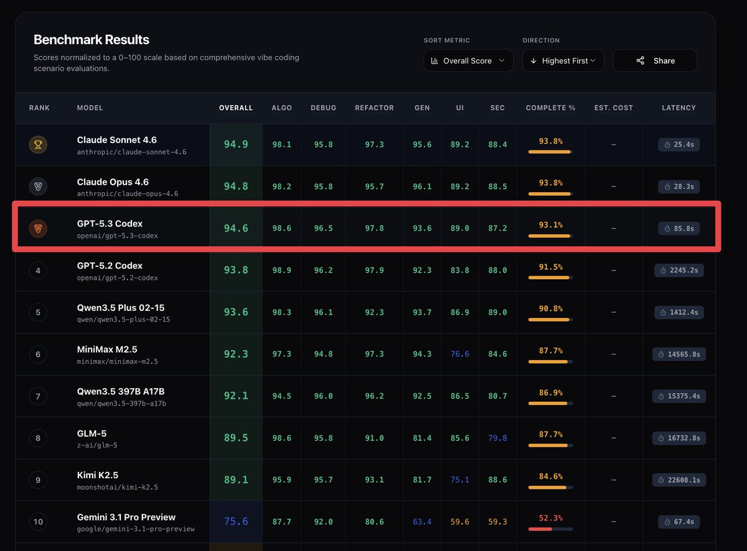The width and height of the screenshot is (747, 551).
Task: Sort by the ALGO column header
Action: point(282,108)
